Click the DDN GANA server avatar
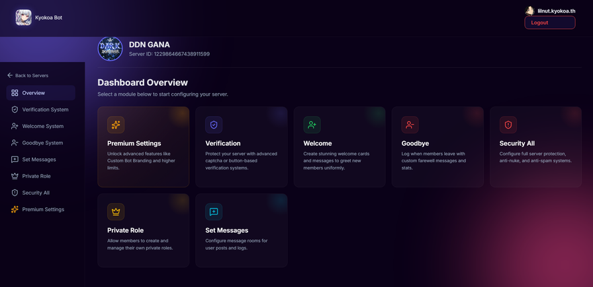 (110, 49)
